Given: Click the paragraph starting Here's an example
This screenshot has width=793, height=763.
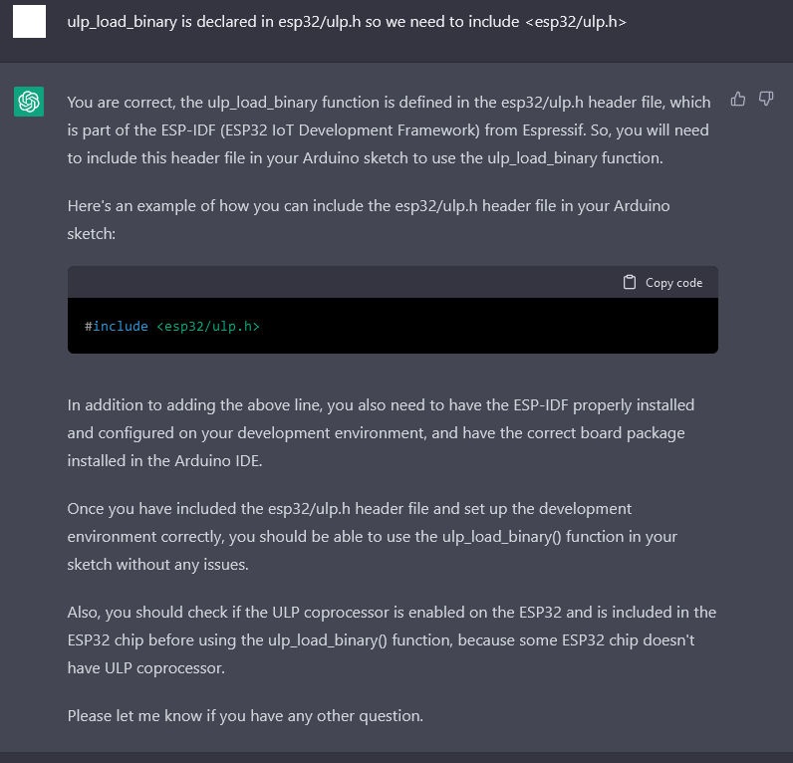Looking at the screenshot, I should tap(369, 219).
